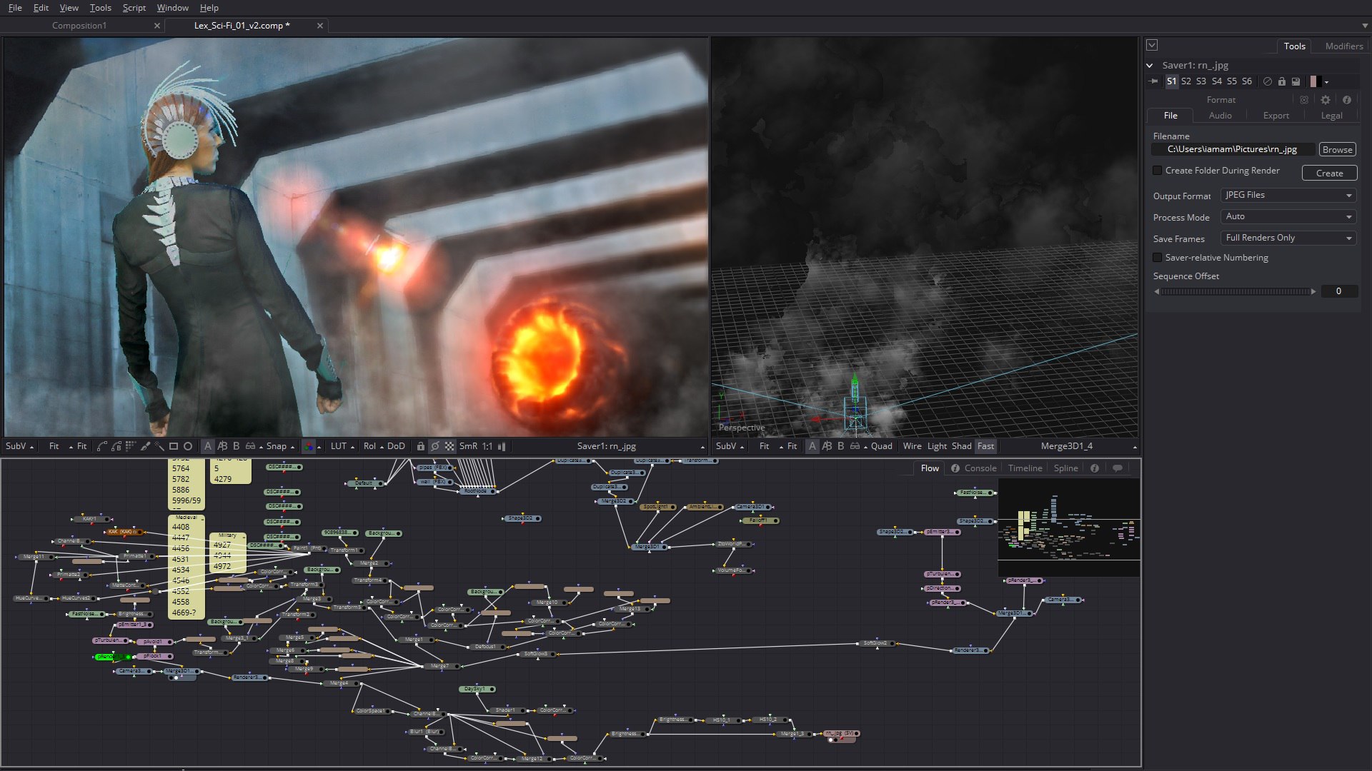Select the ellipse mask icon in left viewer toolbar
Image resolution: width=1372 pixels, height=771 pixels.
coord(188,446)
